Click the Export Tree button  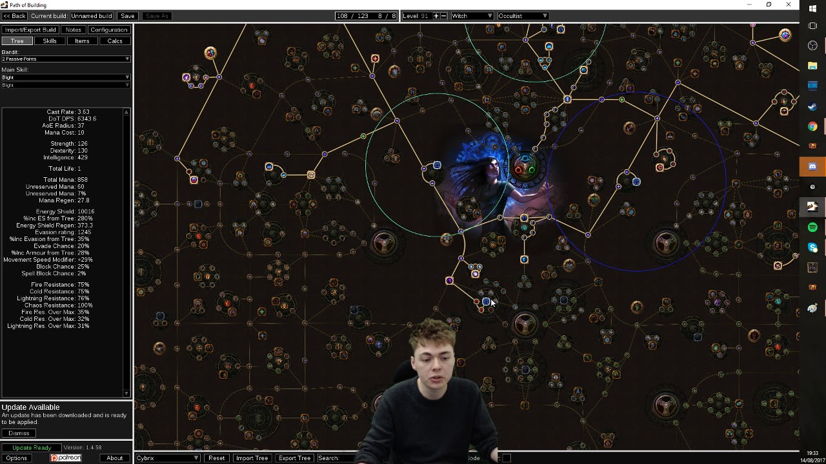coord(294,458)
